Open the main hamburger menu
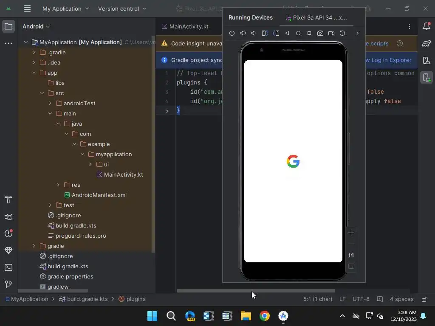435x326 pixels. coord(27,8)
